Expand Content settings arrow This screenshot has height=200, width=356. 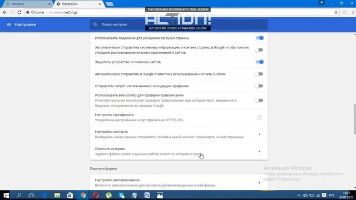(x=259, y=134)
